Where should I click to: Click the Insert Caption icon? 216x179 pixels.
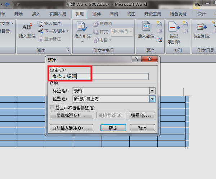(x=146, y=26)
